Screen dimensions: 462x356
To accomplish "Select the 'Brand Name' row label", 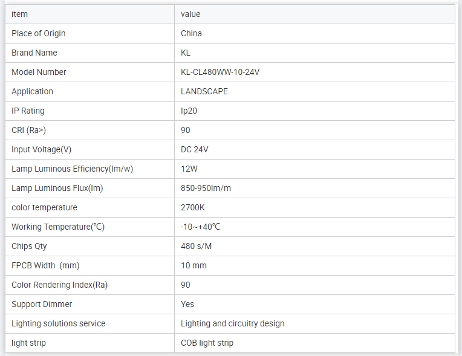I will coord(34,53).
